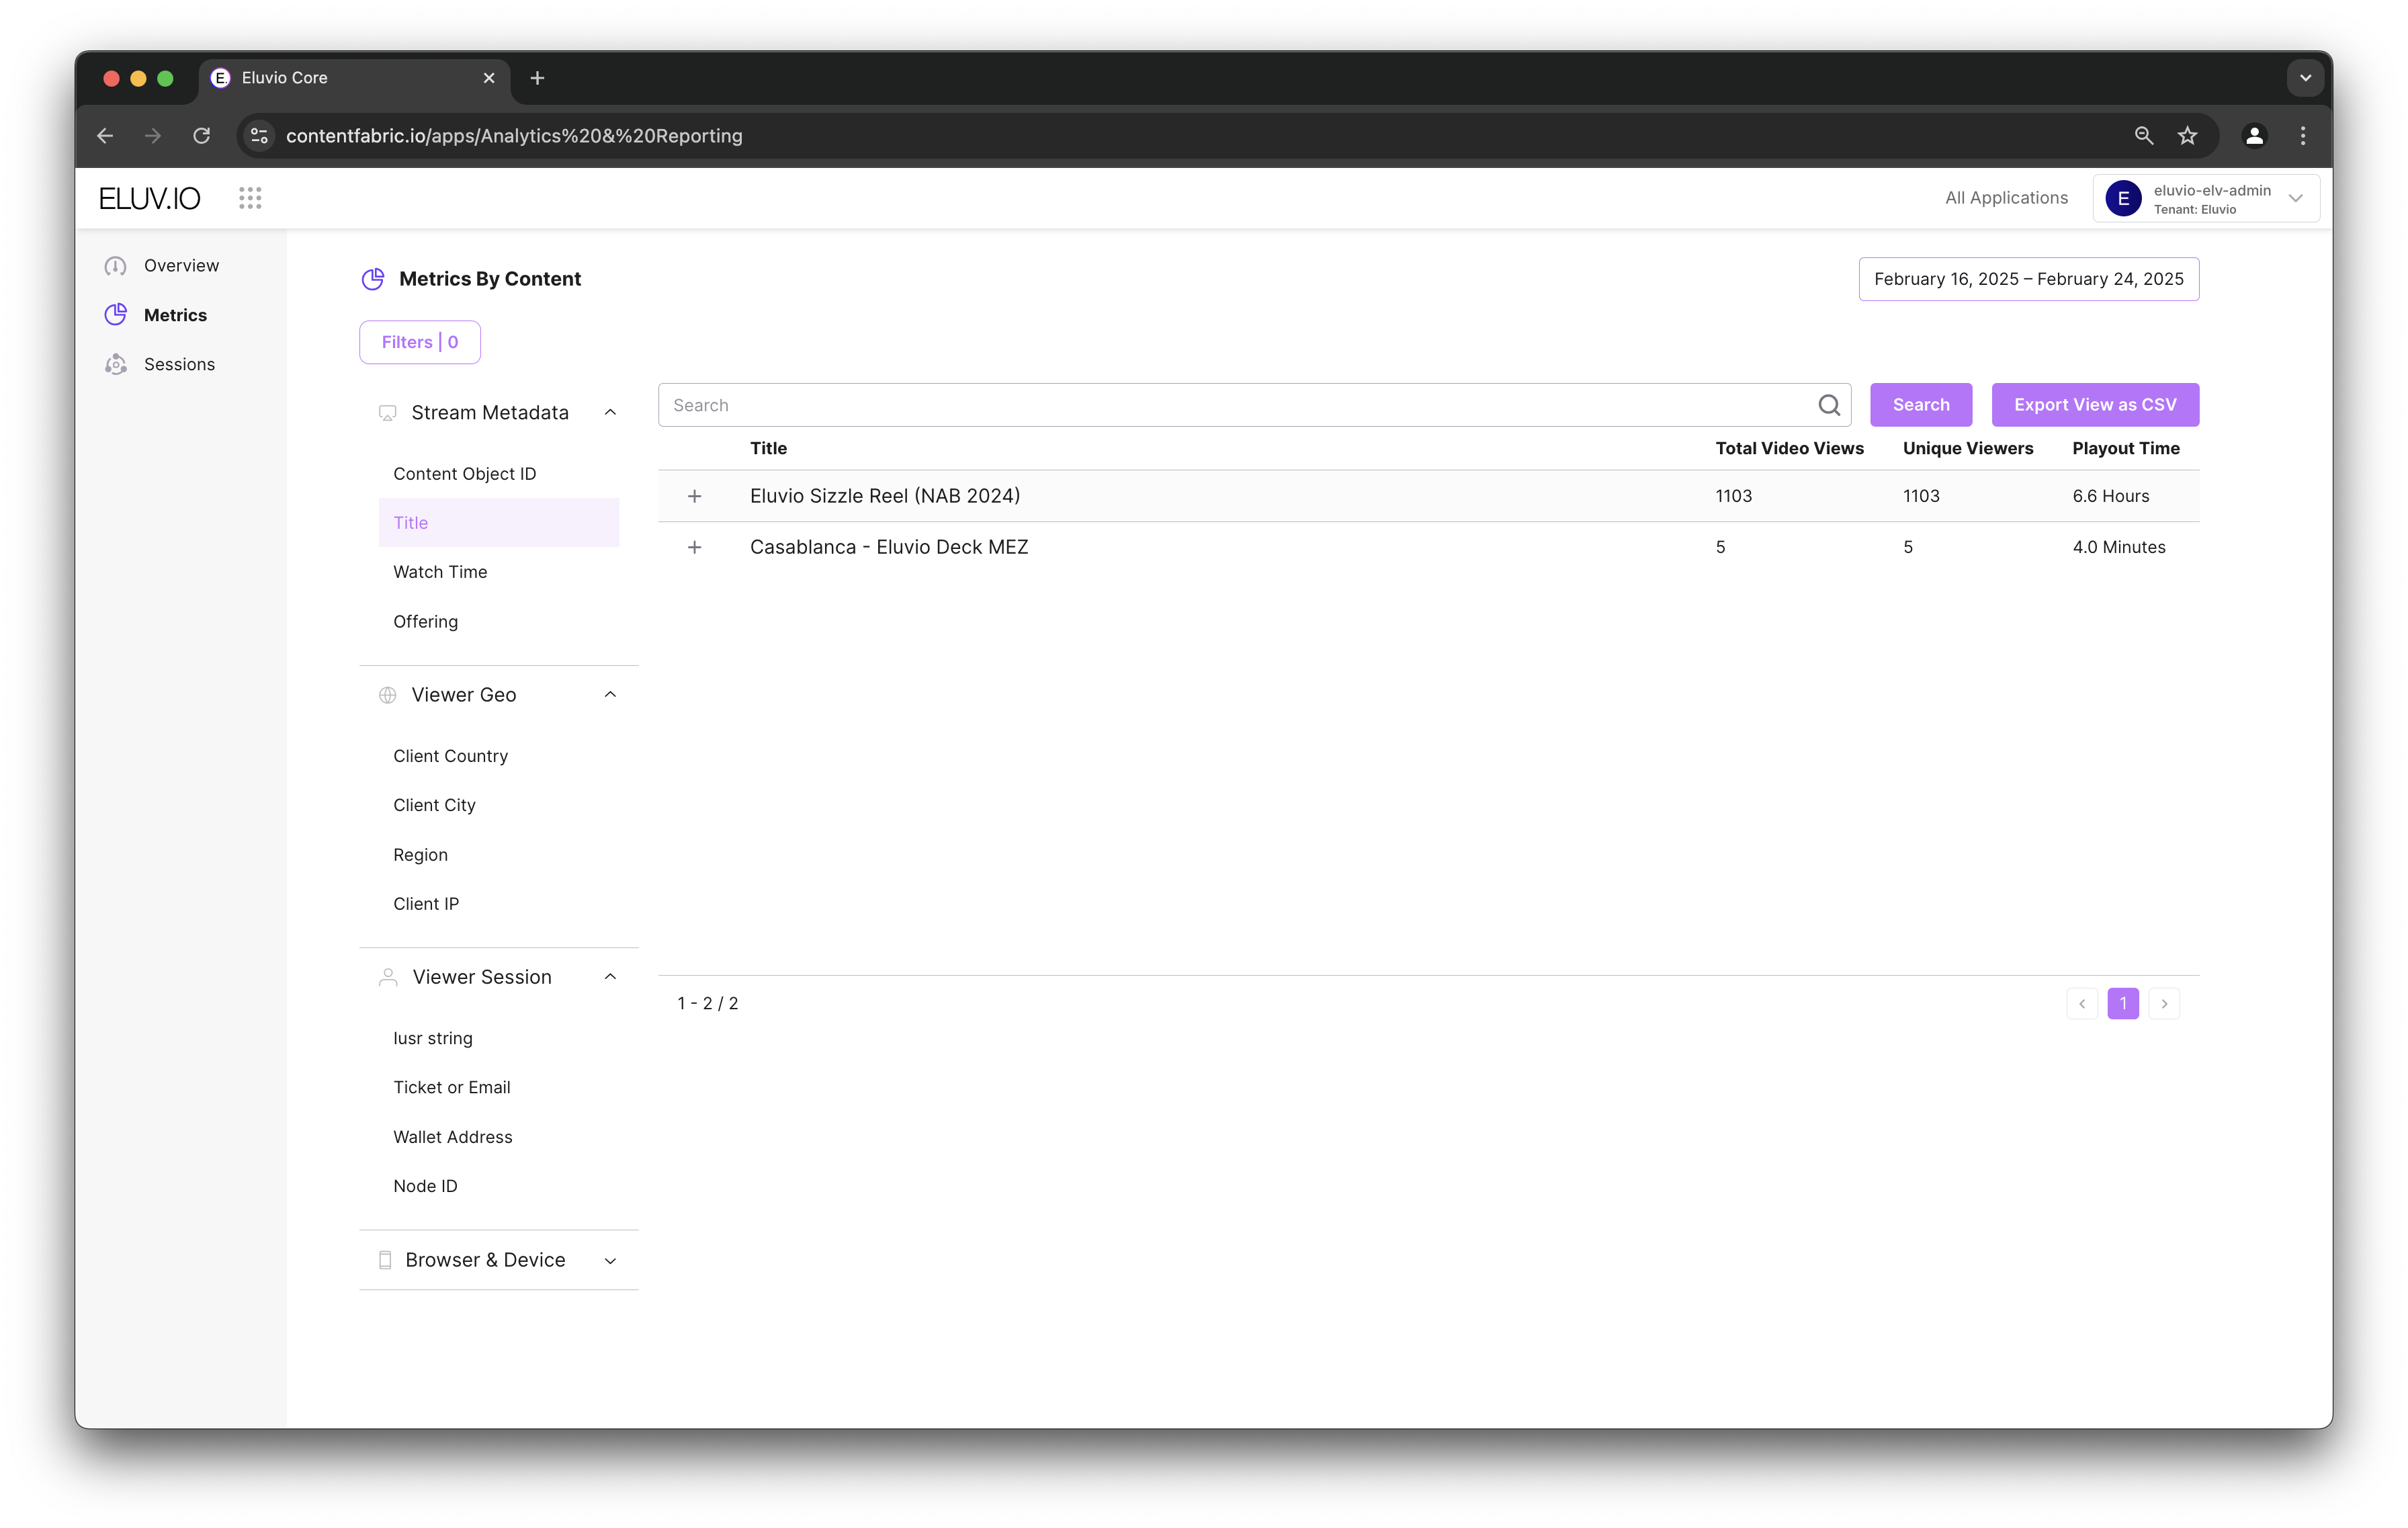Reload the page in browser
Viewport: 2408px width, 1528px height.
(x=202, y=136)
